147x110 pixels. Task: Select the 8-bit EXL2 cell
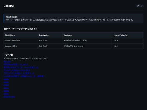[50, 46]
